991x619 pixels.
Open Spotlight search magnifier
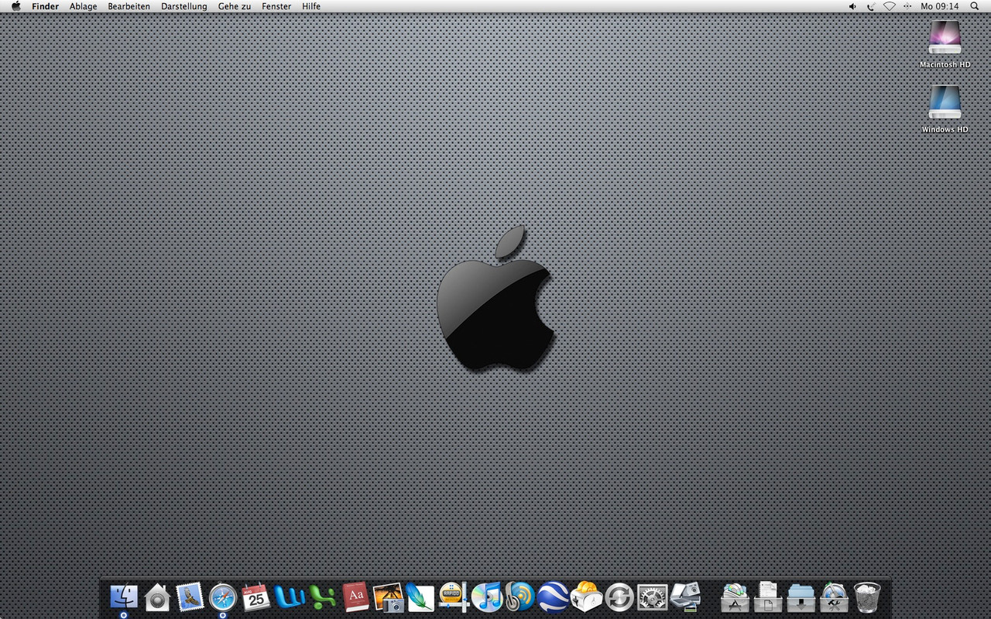(x=974, y=6)
